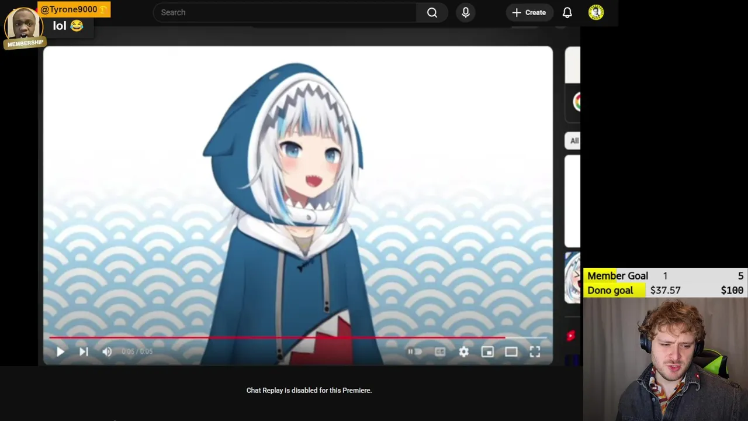748x421 pixels.
Task: Mute the video volume icon
Action: coord(107,351)
